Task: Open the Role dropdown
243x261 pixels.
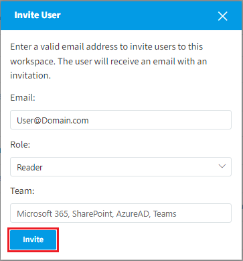Action: coord(120,167)
